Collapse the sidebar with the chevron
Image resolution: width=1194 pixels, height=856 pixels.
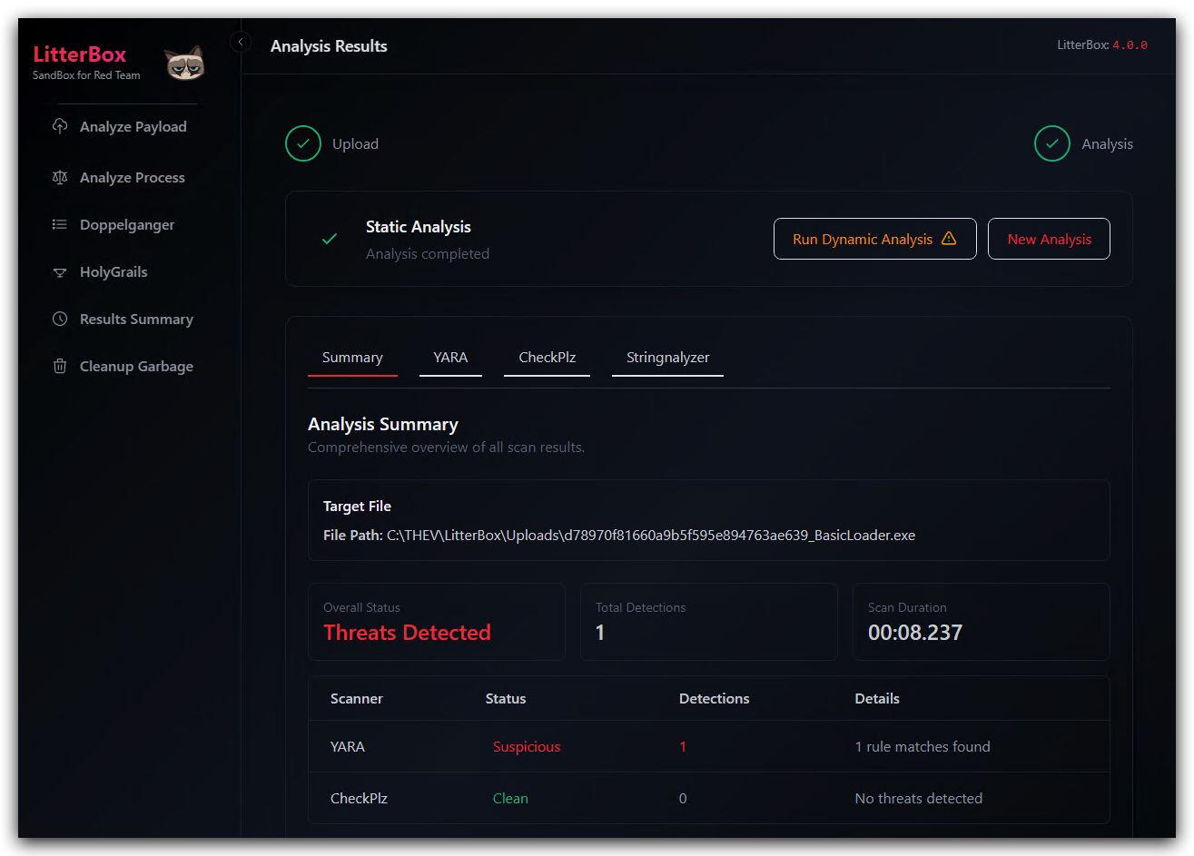click(241, 42)
